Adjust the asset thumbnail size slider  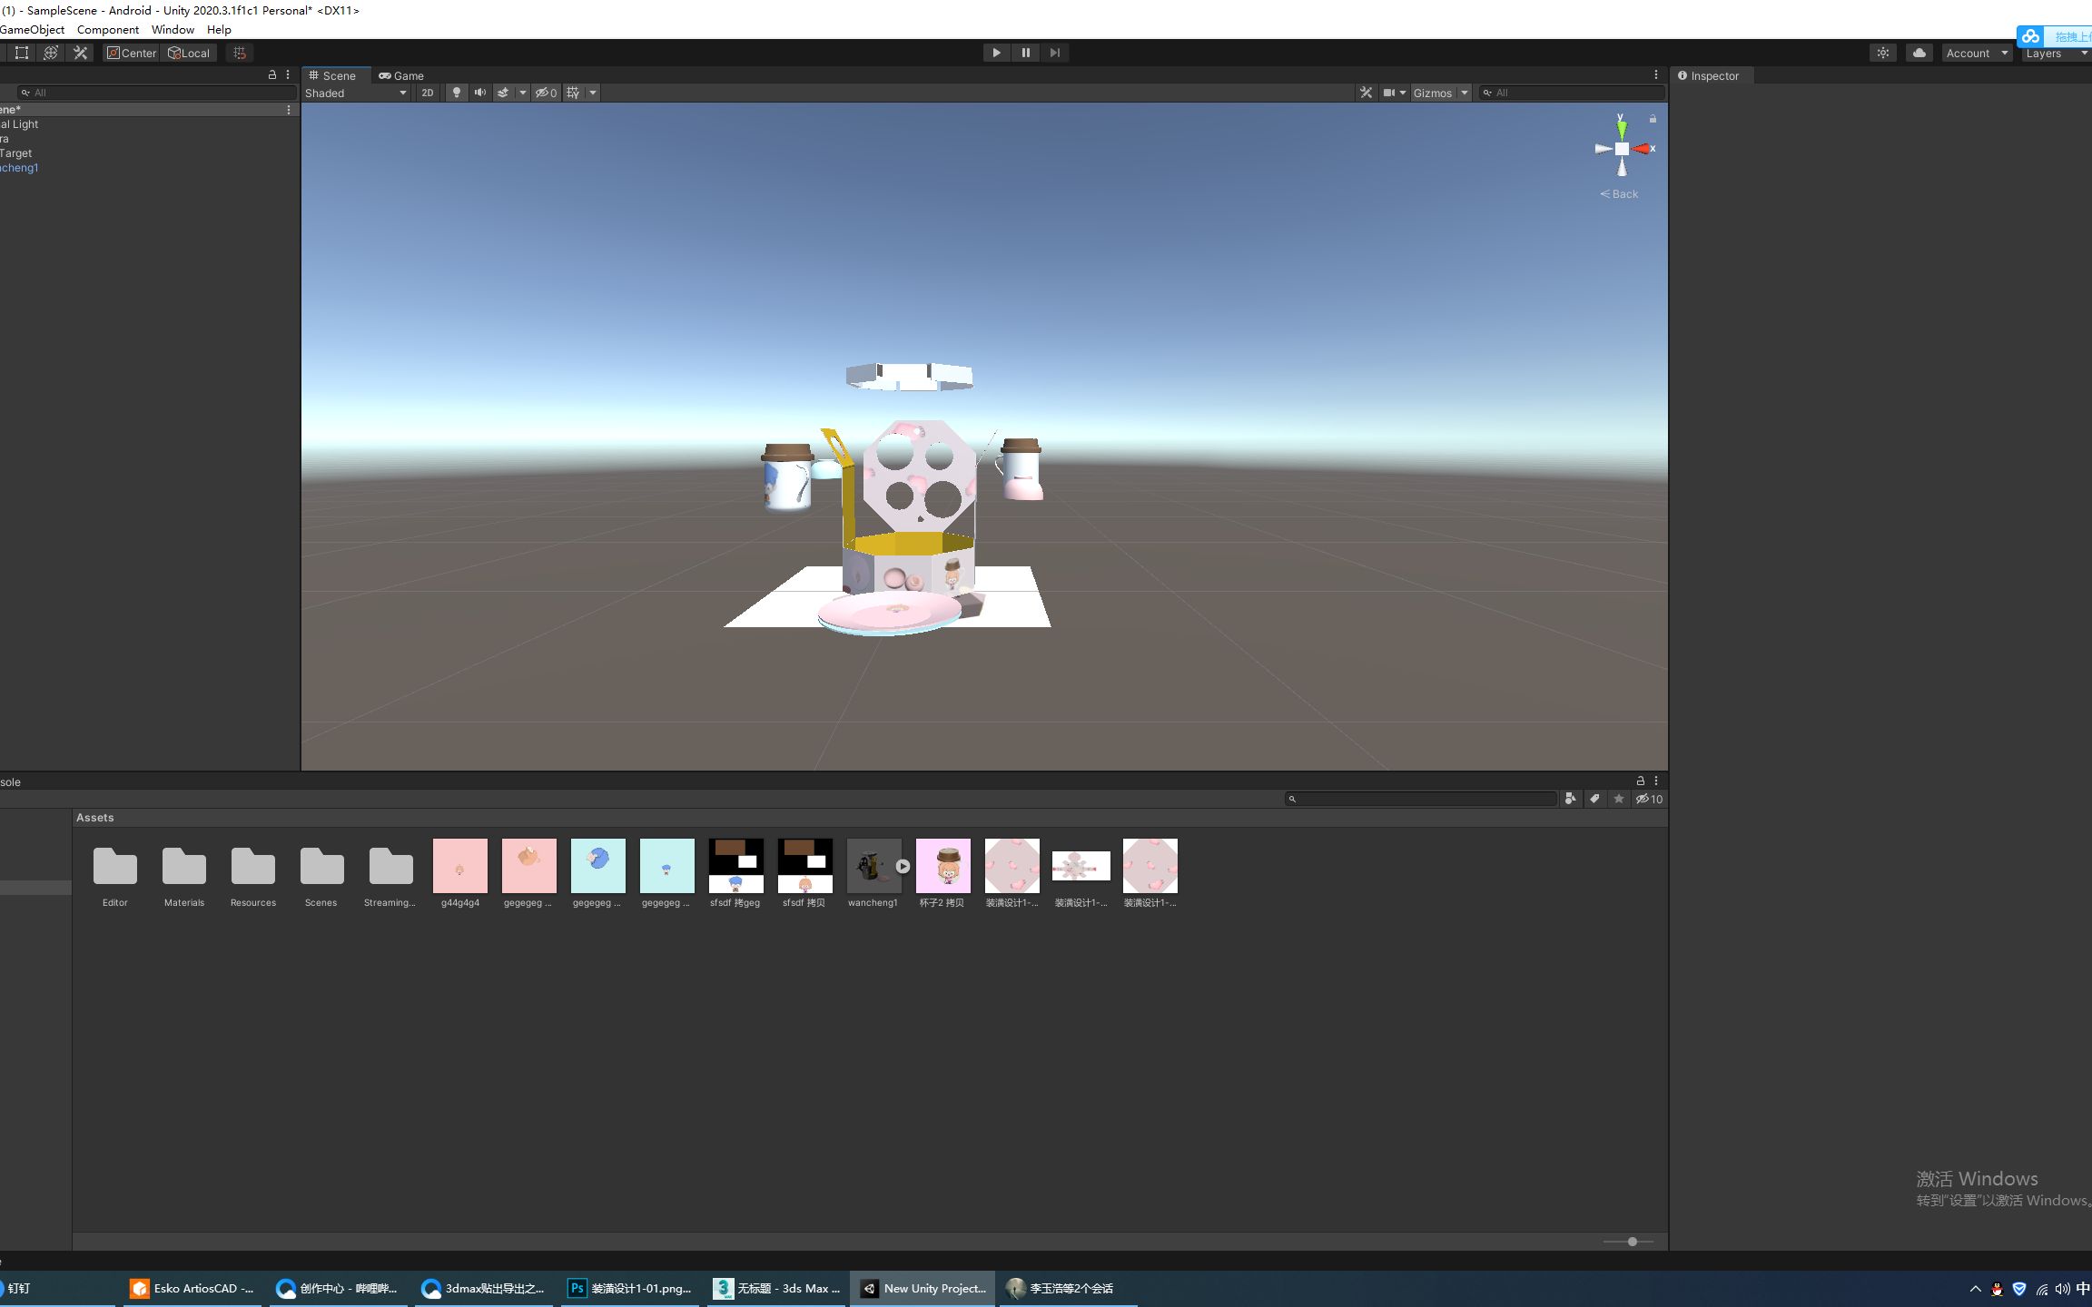point(1632,1241)
